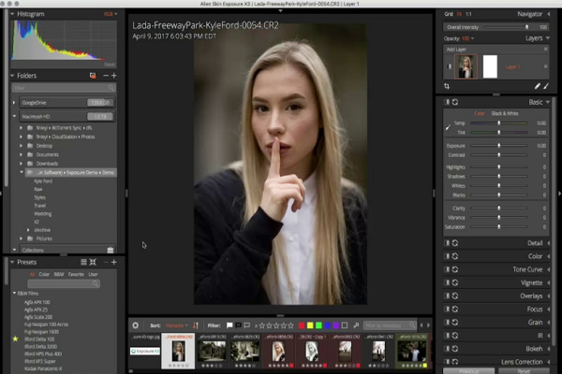
Task: Show User presets tab
Action: tap(93, 274)
